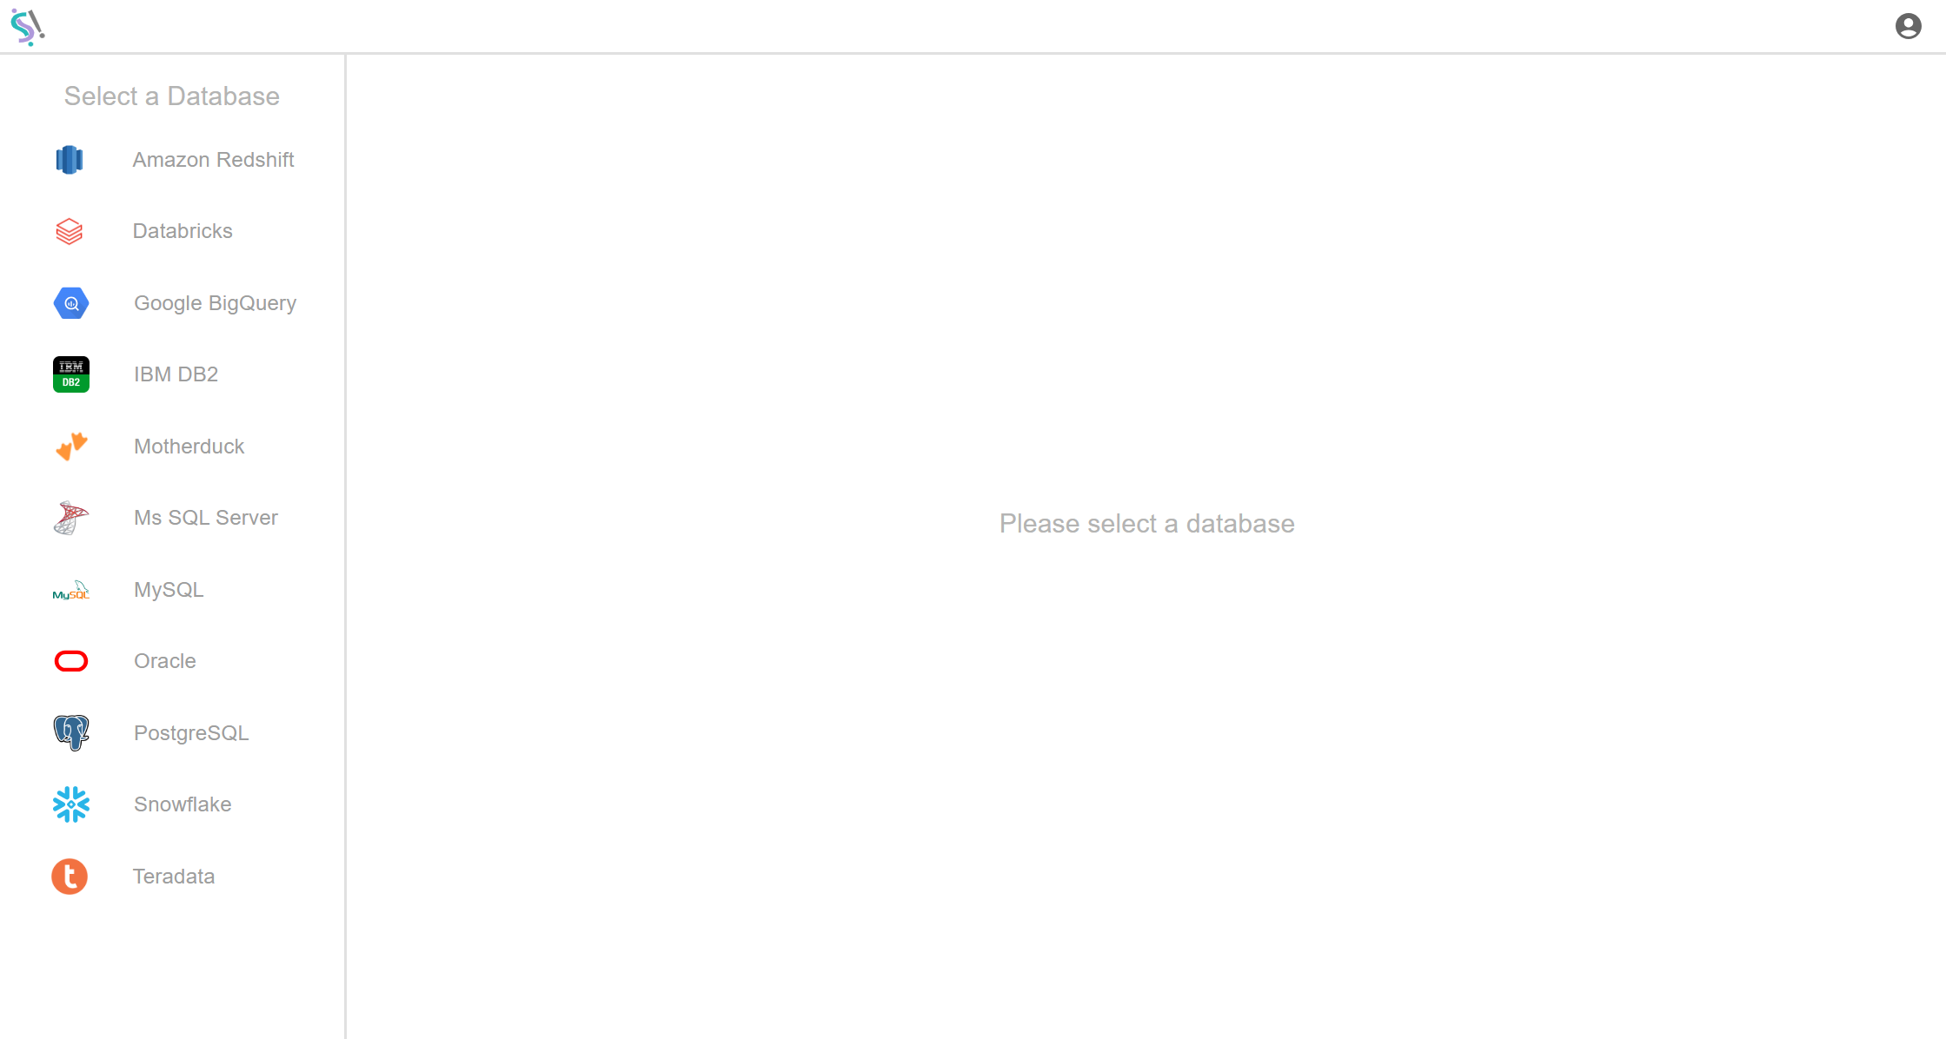The image size is (1946, 1039).
Task: Select Databricks from database list
Action: (x=182, y=231)
